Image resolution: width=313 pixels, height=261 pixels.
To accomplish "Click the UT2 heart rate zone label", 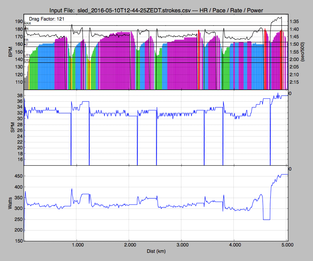I will coord(27,61).
